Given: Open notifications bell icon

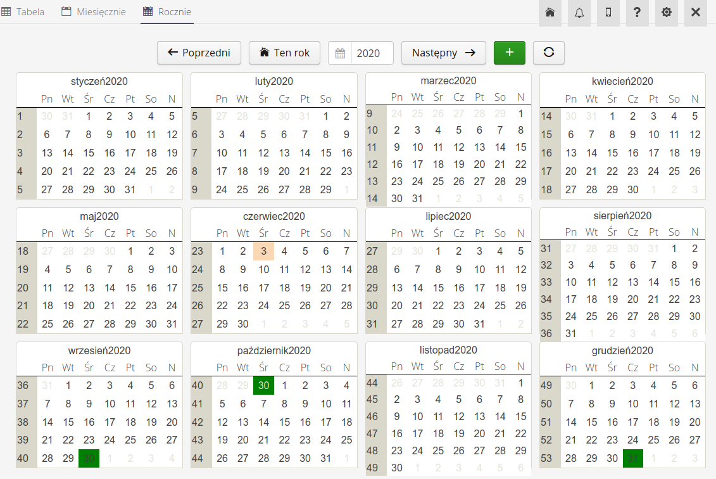Looking at the screenshot, I should coord(579,13).
